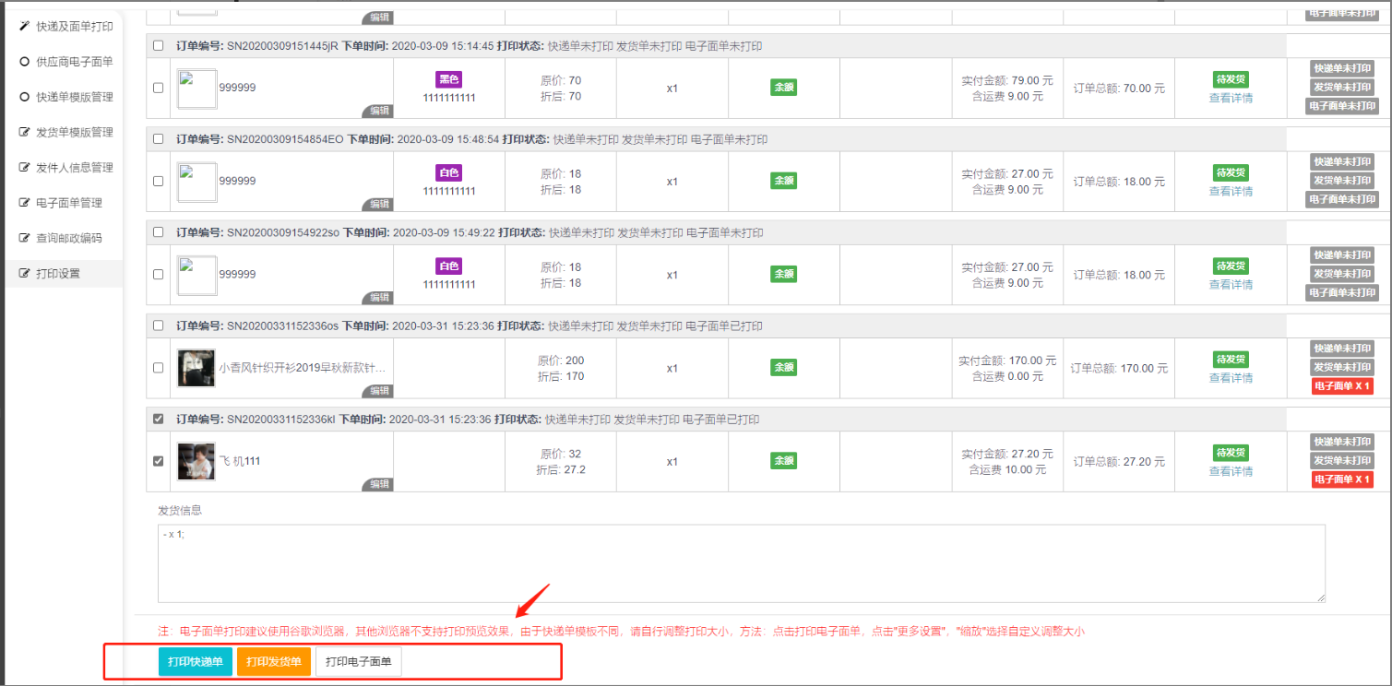Viewport: 1392px width, 686px height.
Task: Click 查看详情 for the 170.00 元 order
Action: 1231,378
